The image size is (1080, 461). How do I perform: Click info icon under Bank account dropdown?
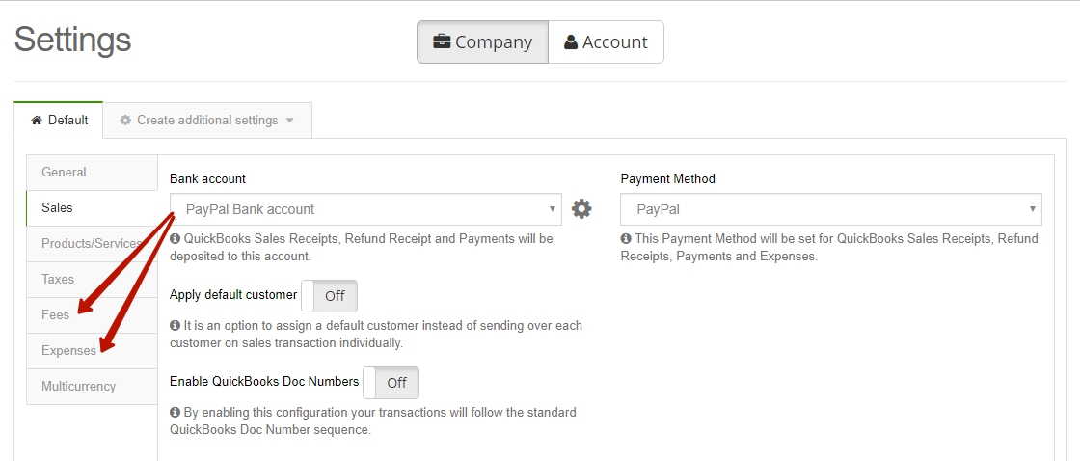click(175, 239)
